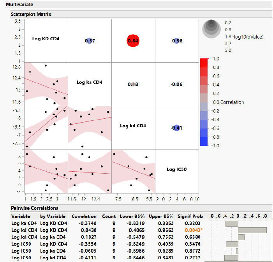Click the longest bar in the correlation bar chart

[x=252, y=230]
